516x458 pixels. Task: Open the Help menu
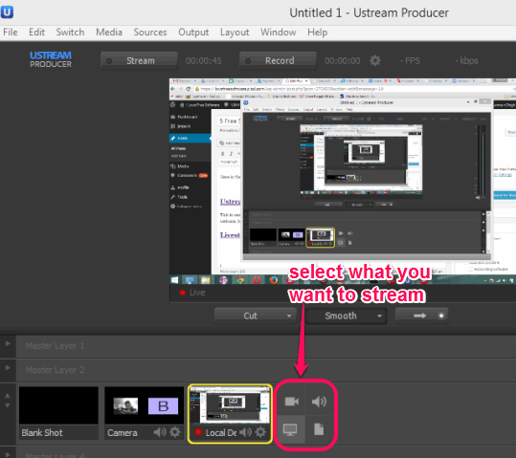(317, 33)
